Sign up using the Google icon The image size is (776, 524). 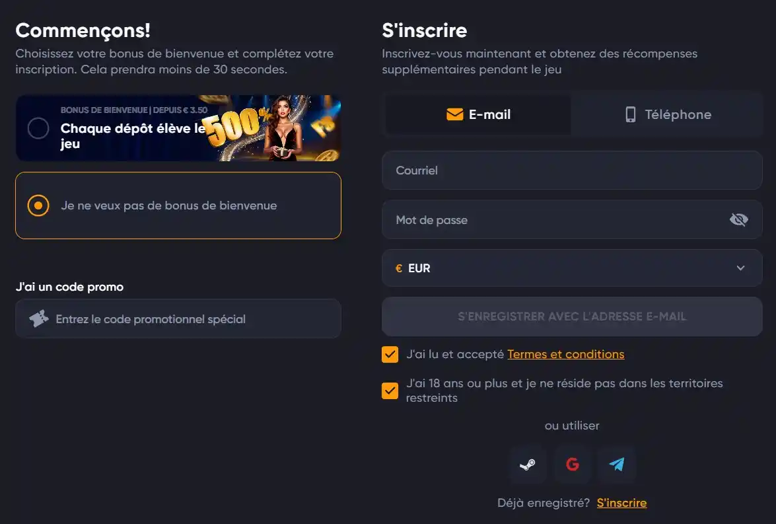pos(573,465)
